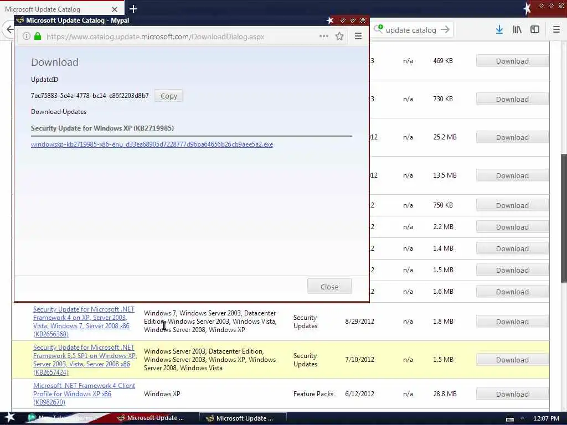Click Download for the 1.4 MB row
The height and width of the screenshot is (425, 567).
point(512,248)
